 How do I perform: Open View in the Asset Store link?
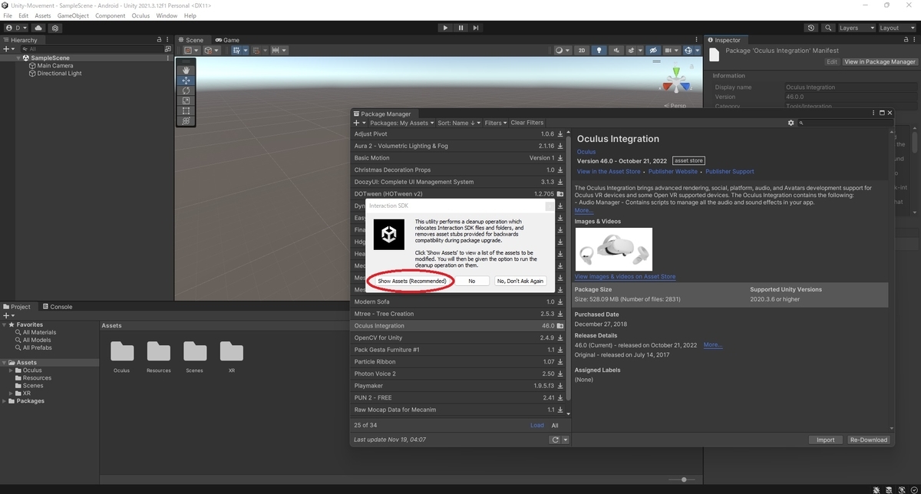click(608, 172)
